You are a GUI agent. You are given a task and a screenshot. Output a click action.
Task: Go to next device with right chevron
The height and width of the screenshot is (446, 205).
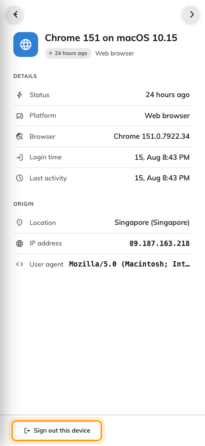[192, 14]
